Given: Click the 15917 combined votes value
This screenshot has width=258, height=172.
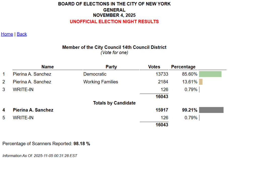Looking at the screenshot, I should 162,110.
